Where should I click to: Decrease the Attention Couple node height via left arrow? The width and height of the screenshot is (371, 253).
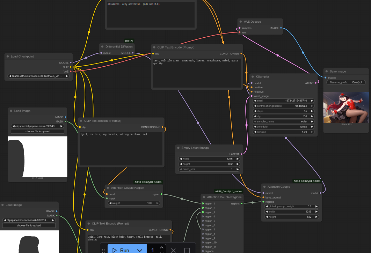coord(267,217)
